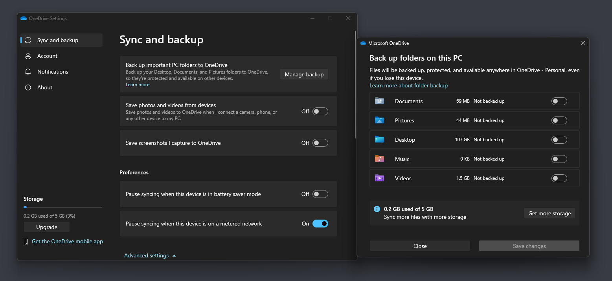The height and width of the screenshot is (281, 612).
Task: Click the Desktop folder icon
Action: tap(379, 139)
